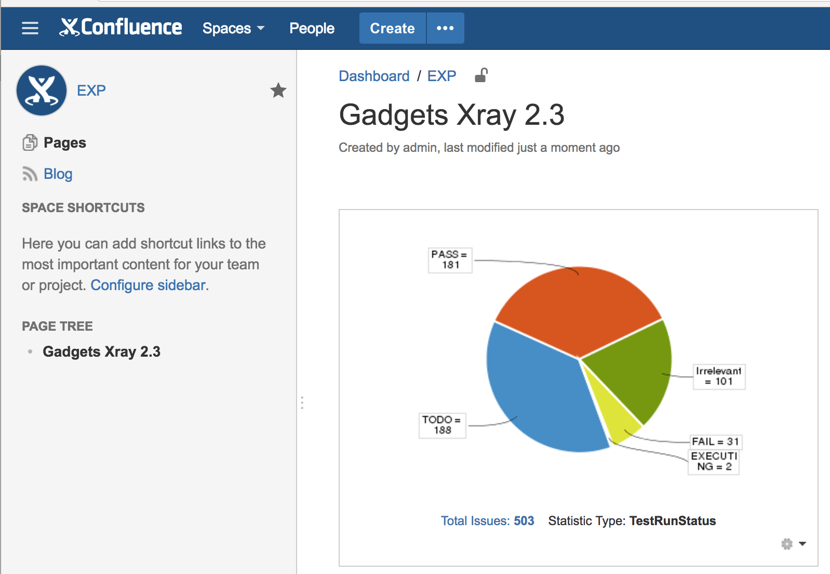
Task: Click the EXP space logo avatar
Action: (x=42, y=90)
